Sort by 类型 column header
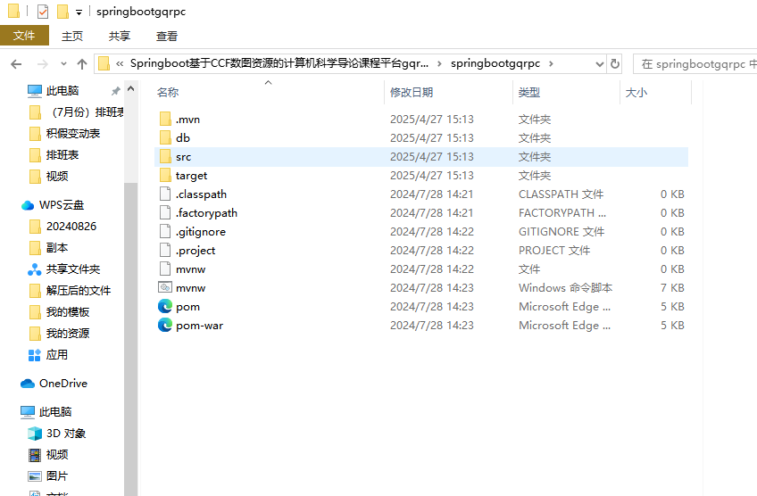Viewport: 757px width, 496px height. [x=529, y=92]
